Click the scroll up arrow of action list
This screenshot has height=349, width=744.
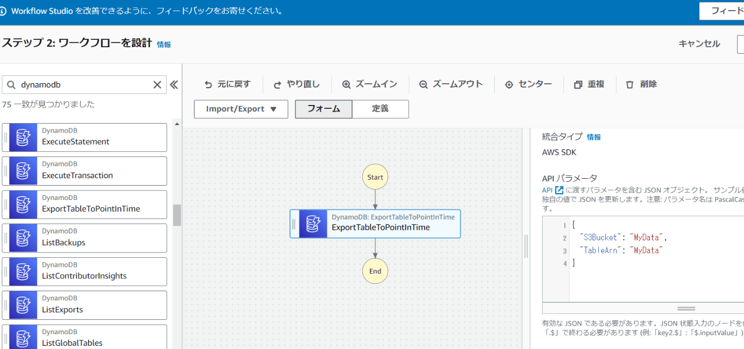point(177,125)
